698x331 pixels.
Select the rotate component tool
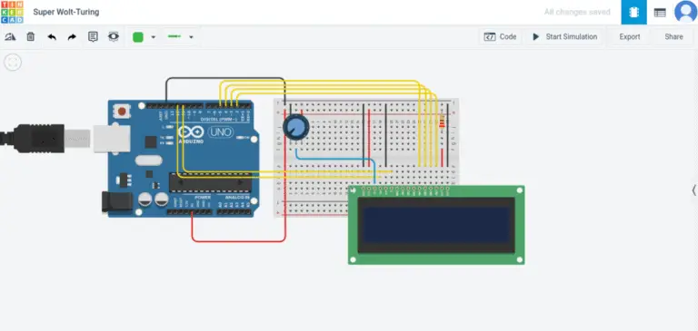(x=10, y=37)
